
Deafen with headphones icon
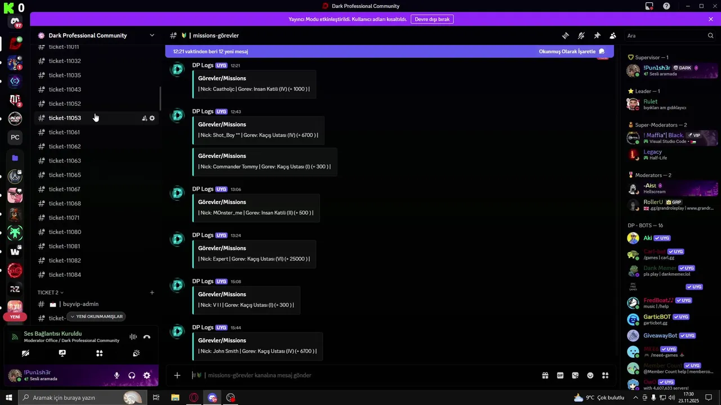(132, 376)
